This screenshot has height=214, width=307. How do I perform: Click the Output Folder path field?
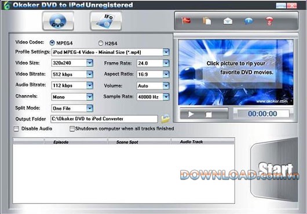pyautogui.click(x=104, y=119)
